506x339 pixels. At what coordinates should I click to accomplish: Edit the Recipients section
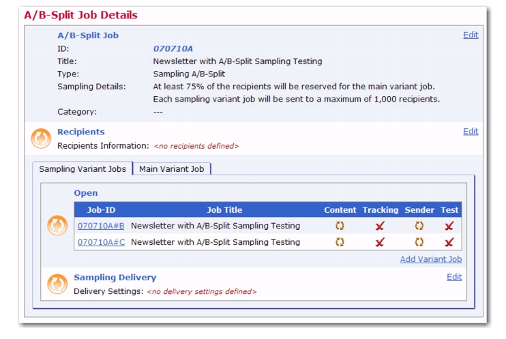[x=471, y=132]
